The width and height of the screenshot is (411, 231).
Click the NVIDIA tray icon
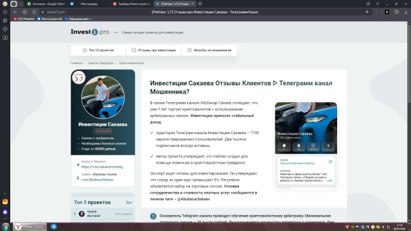pyautogui.click(x=353, y=227)
